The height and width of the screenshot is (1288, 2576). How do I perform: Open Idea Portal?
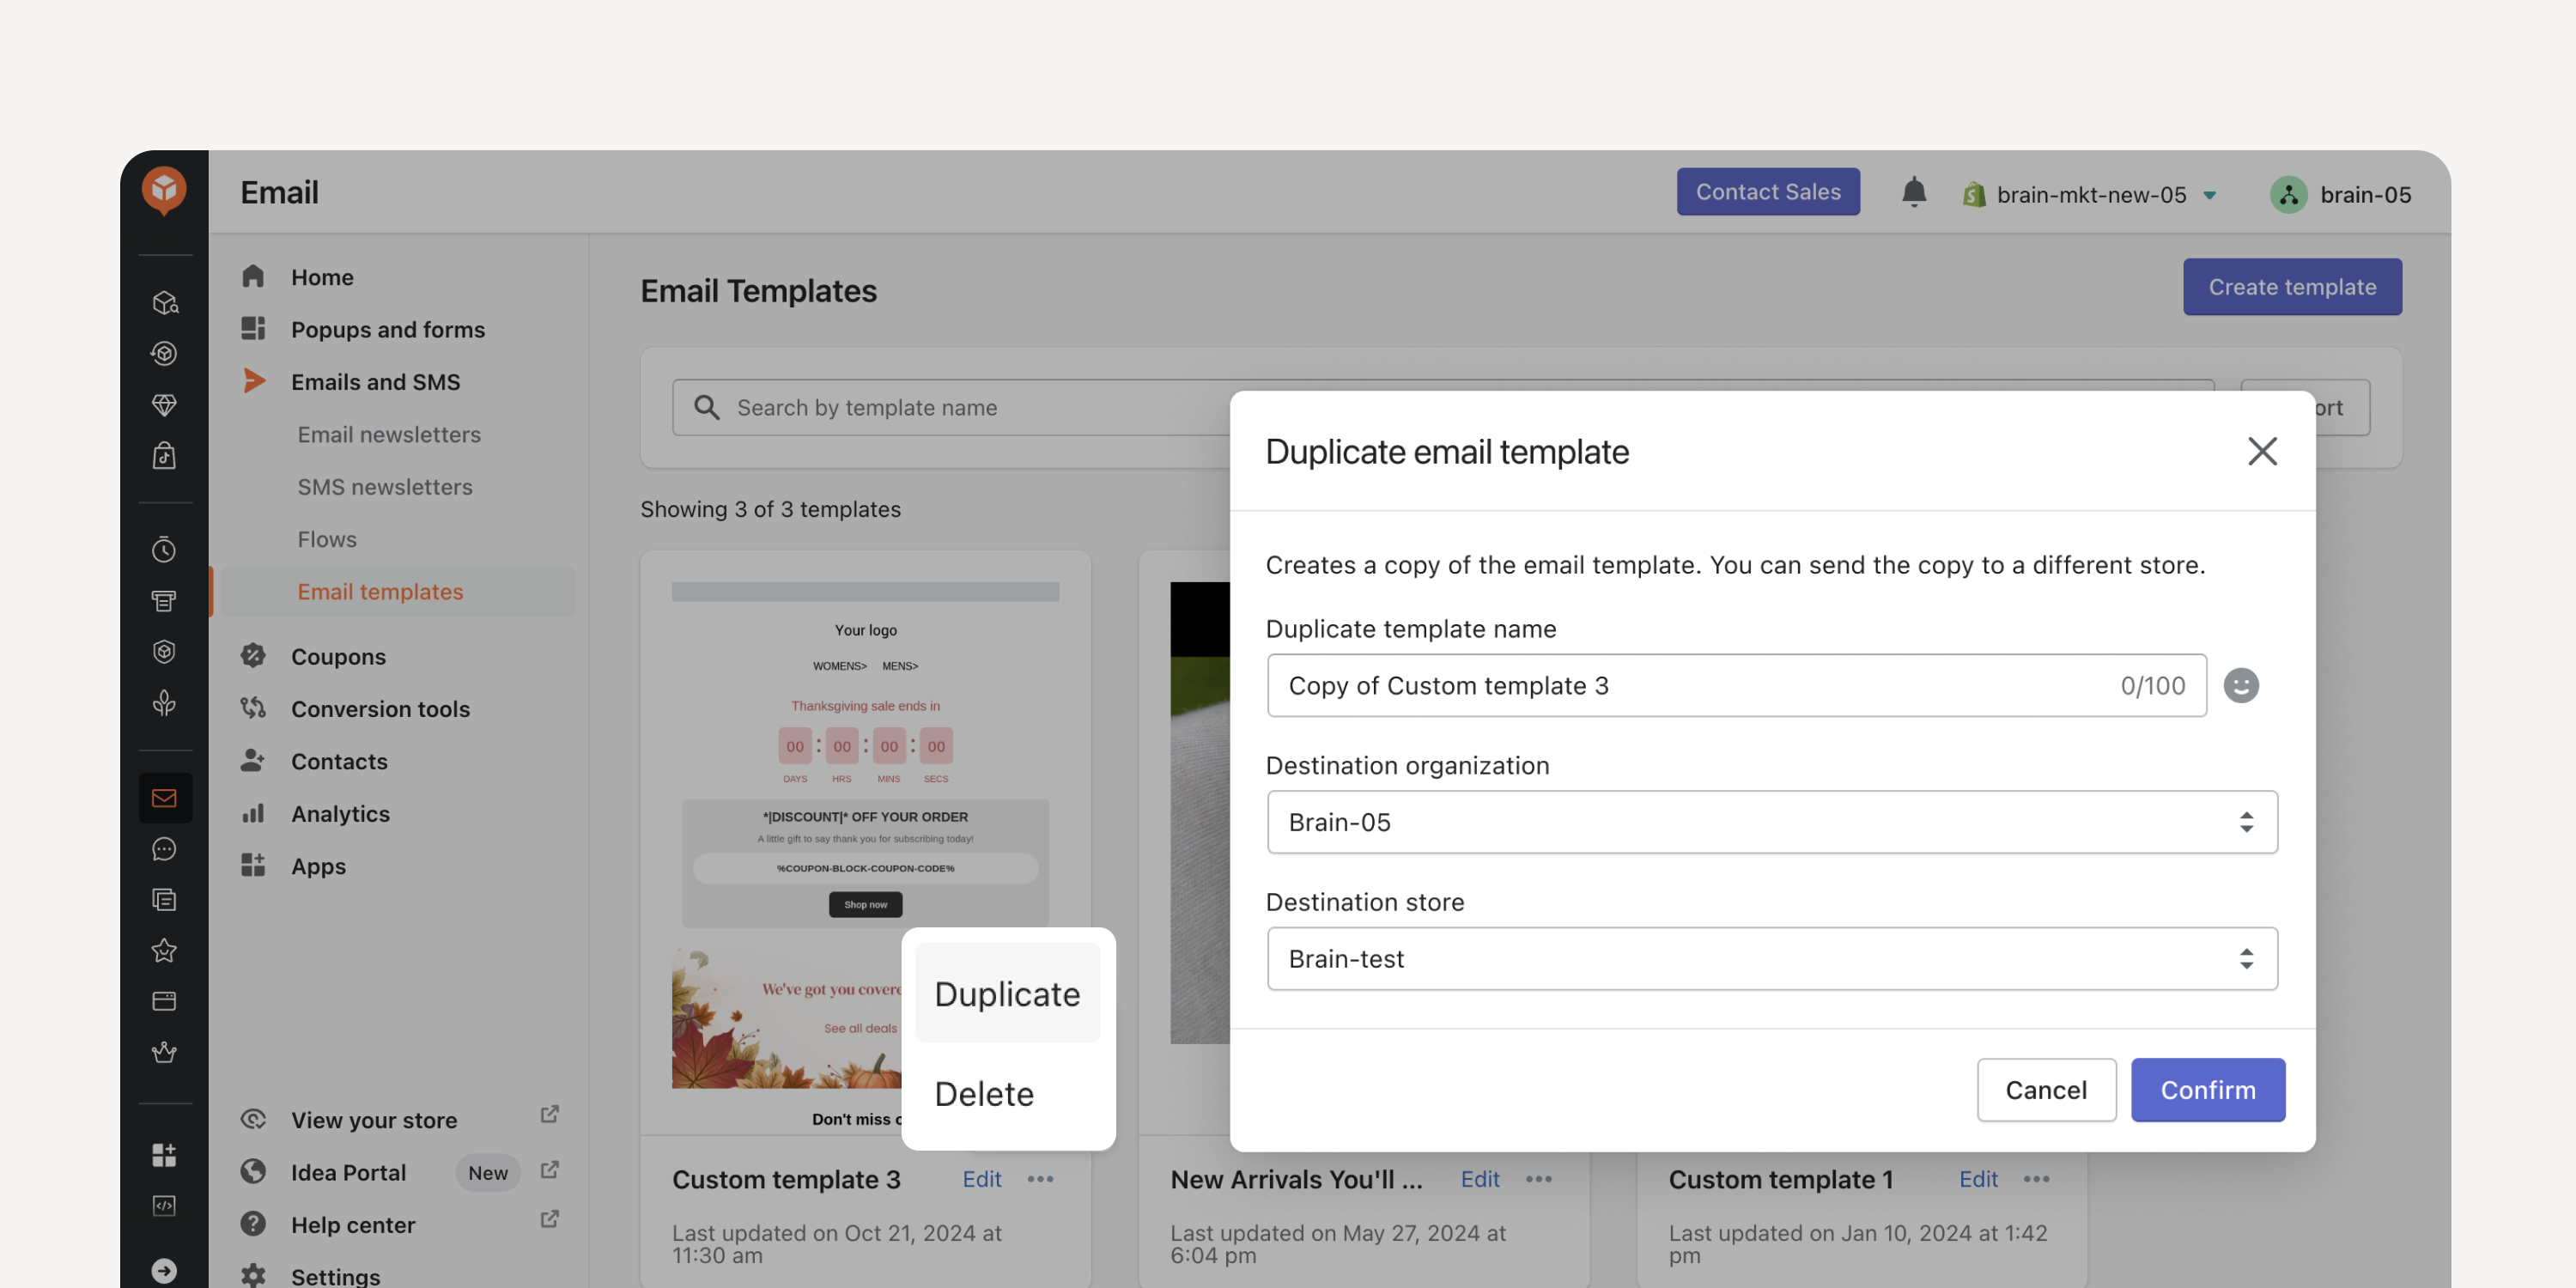348,1172
